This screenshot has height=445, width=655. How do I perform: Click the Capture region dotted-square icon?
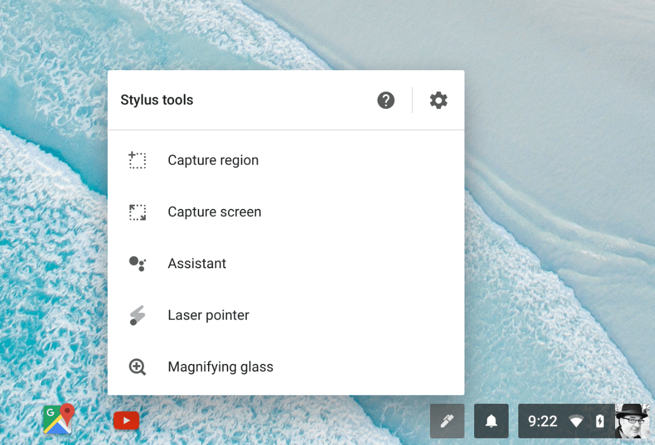137,160
